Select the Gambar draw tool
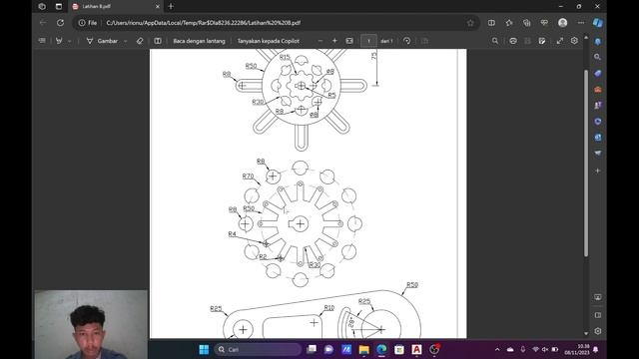This screenshot has height=359, width=639. click(x=102, y=41)
